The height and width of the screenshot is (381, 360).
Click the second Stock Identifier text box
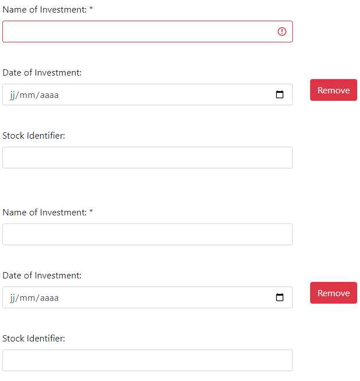147,360
